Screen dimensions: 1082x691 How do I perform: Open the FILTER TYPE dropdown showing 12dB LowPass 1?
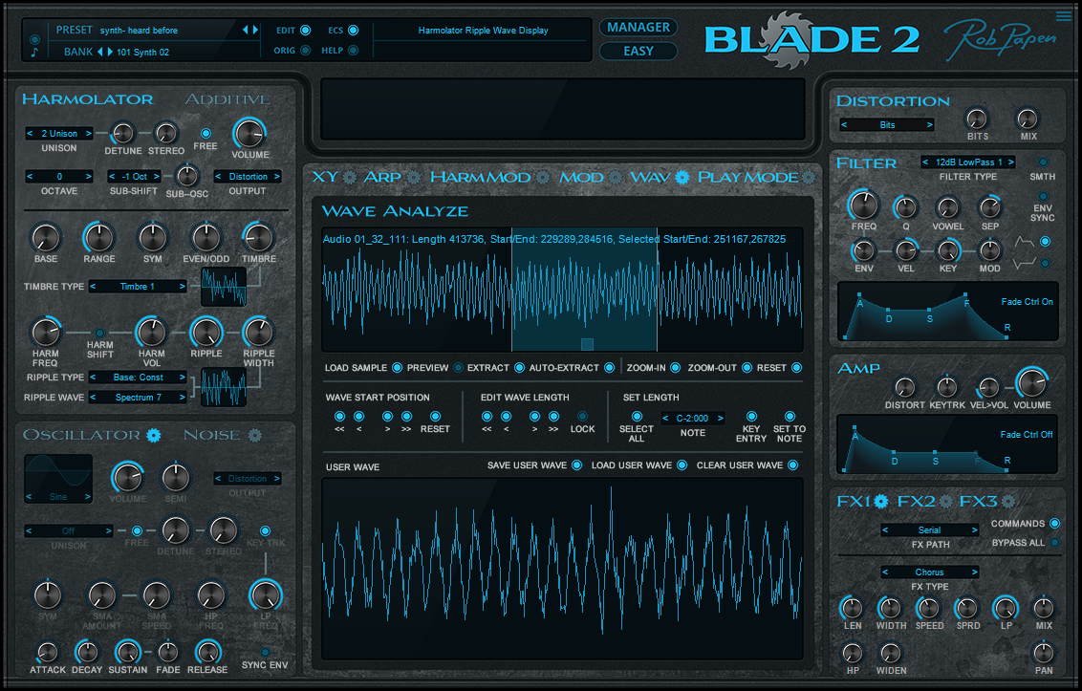tap(967, 162)
